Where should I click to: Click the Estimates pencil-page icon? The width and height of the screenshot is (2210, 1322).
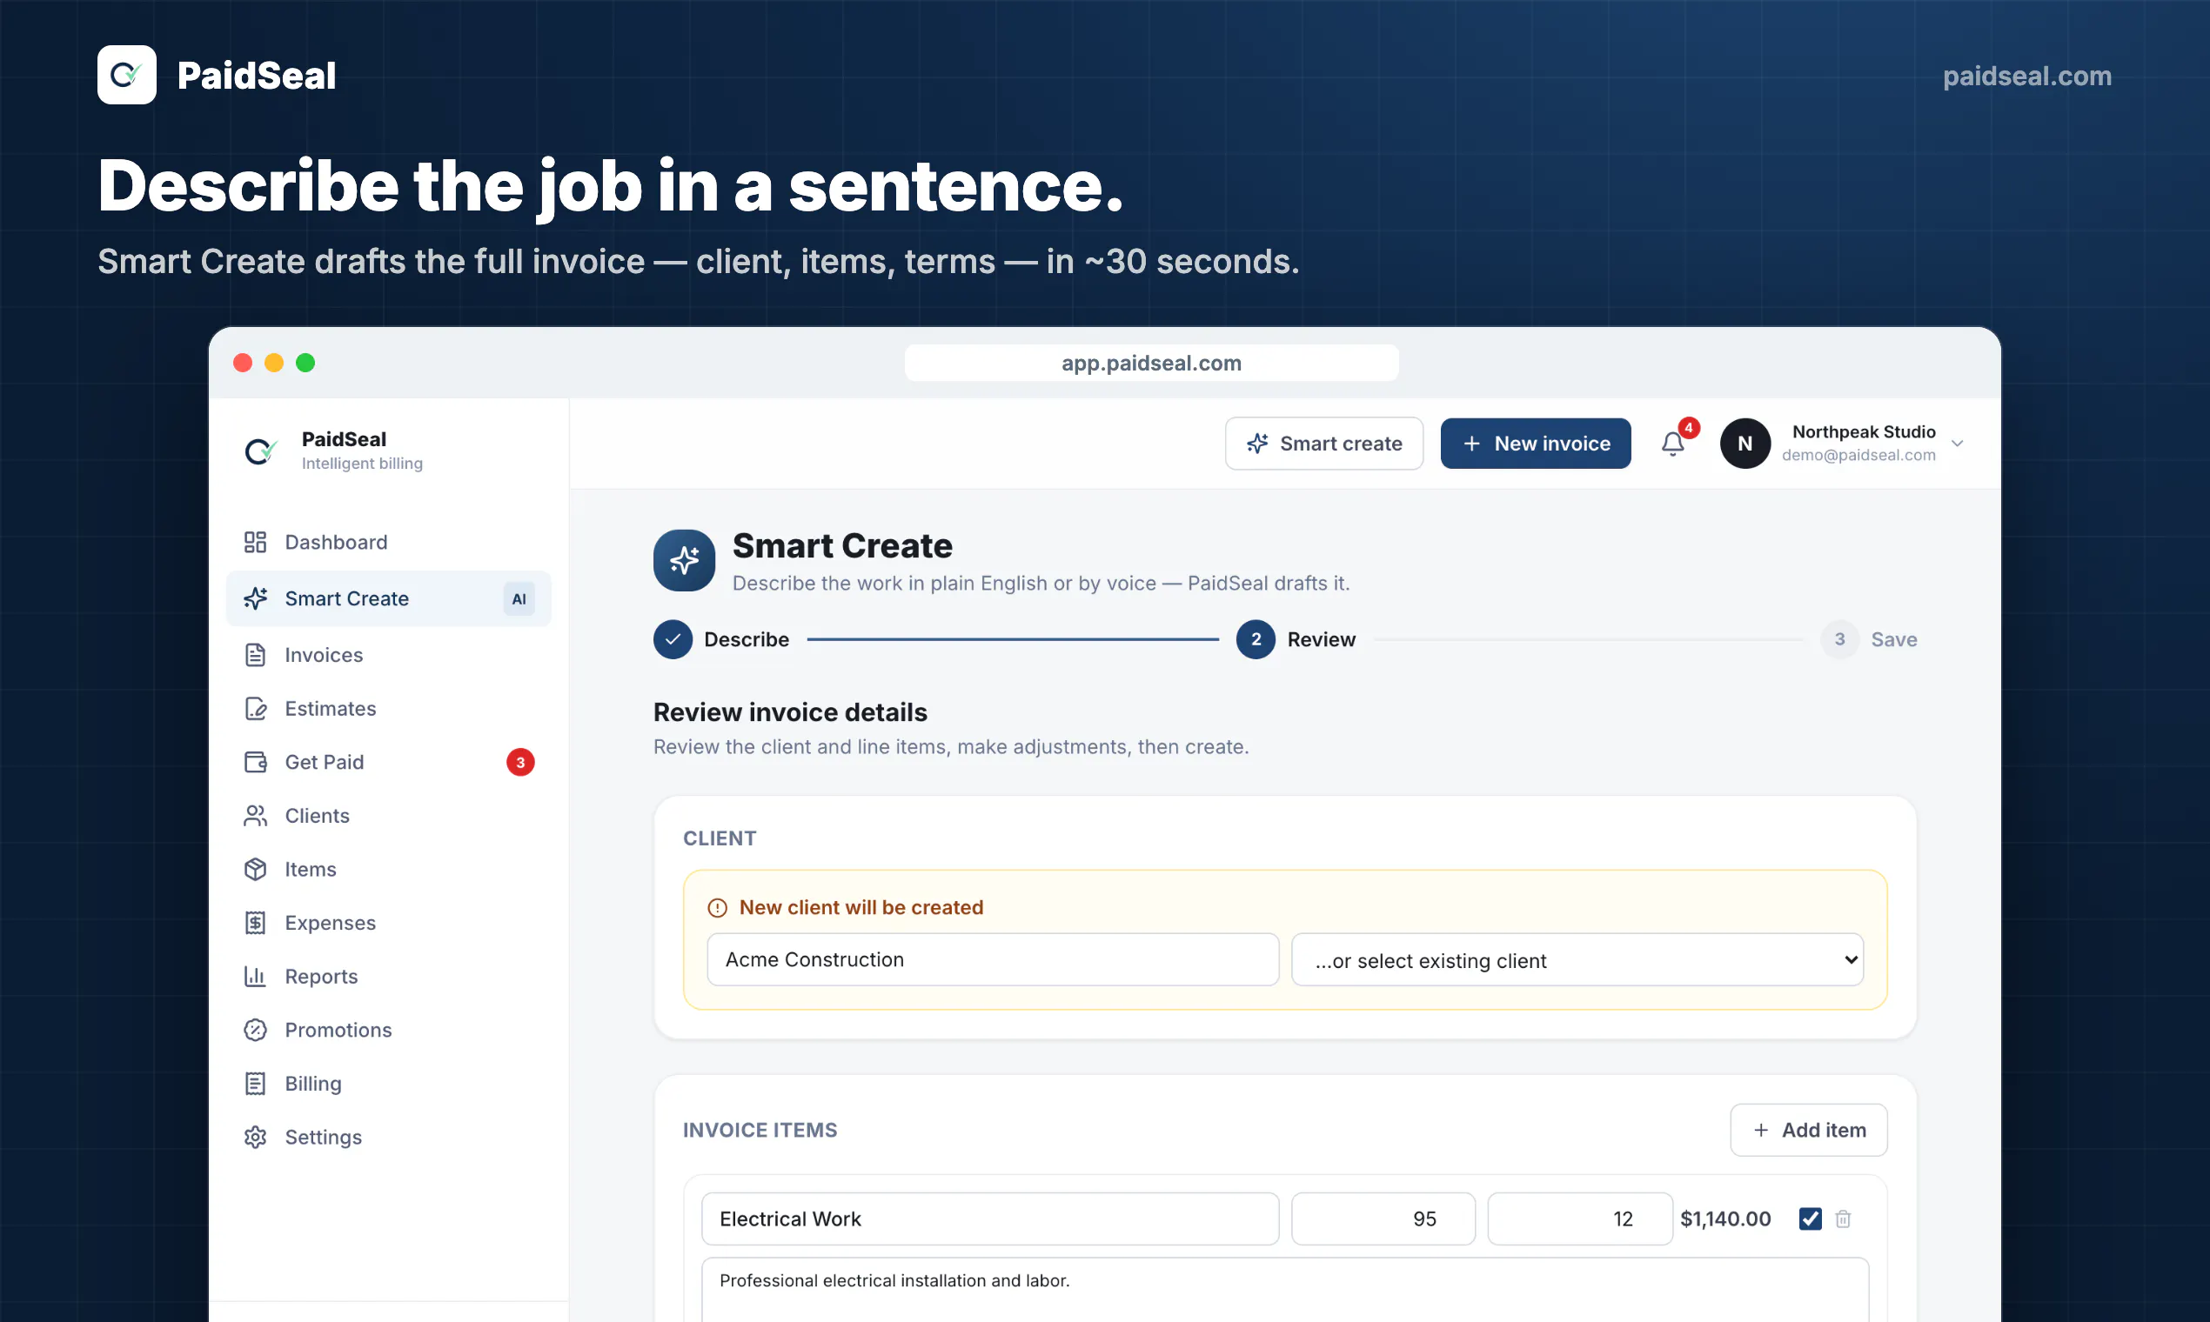click(x=256, y=708)
